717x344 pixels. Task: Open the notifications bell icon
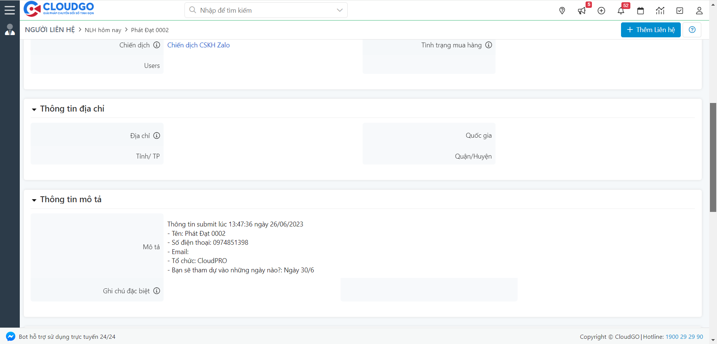pyautogui.click(x=621, y=11)
